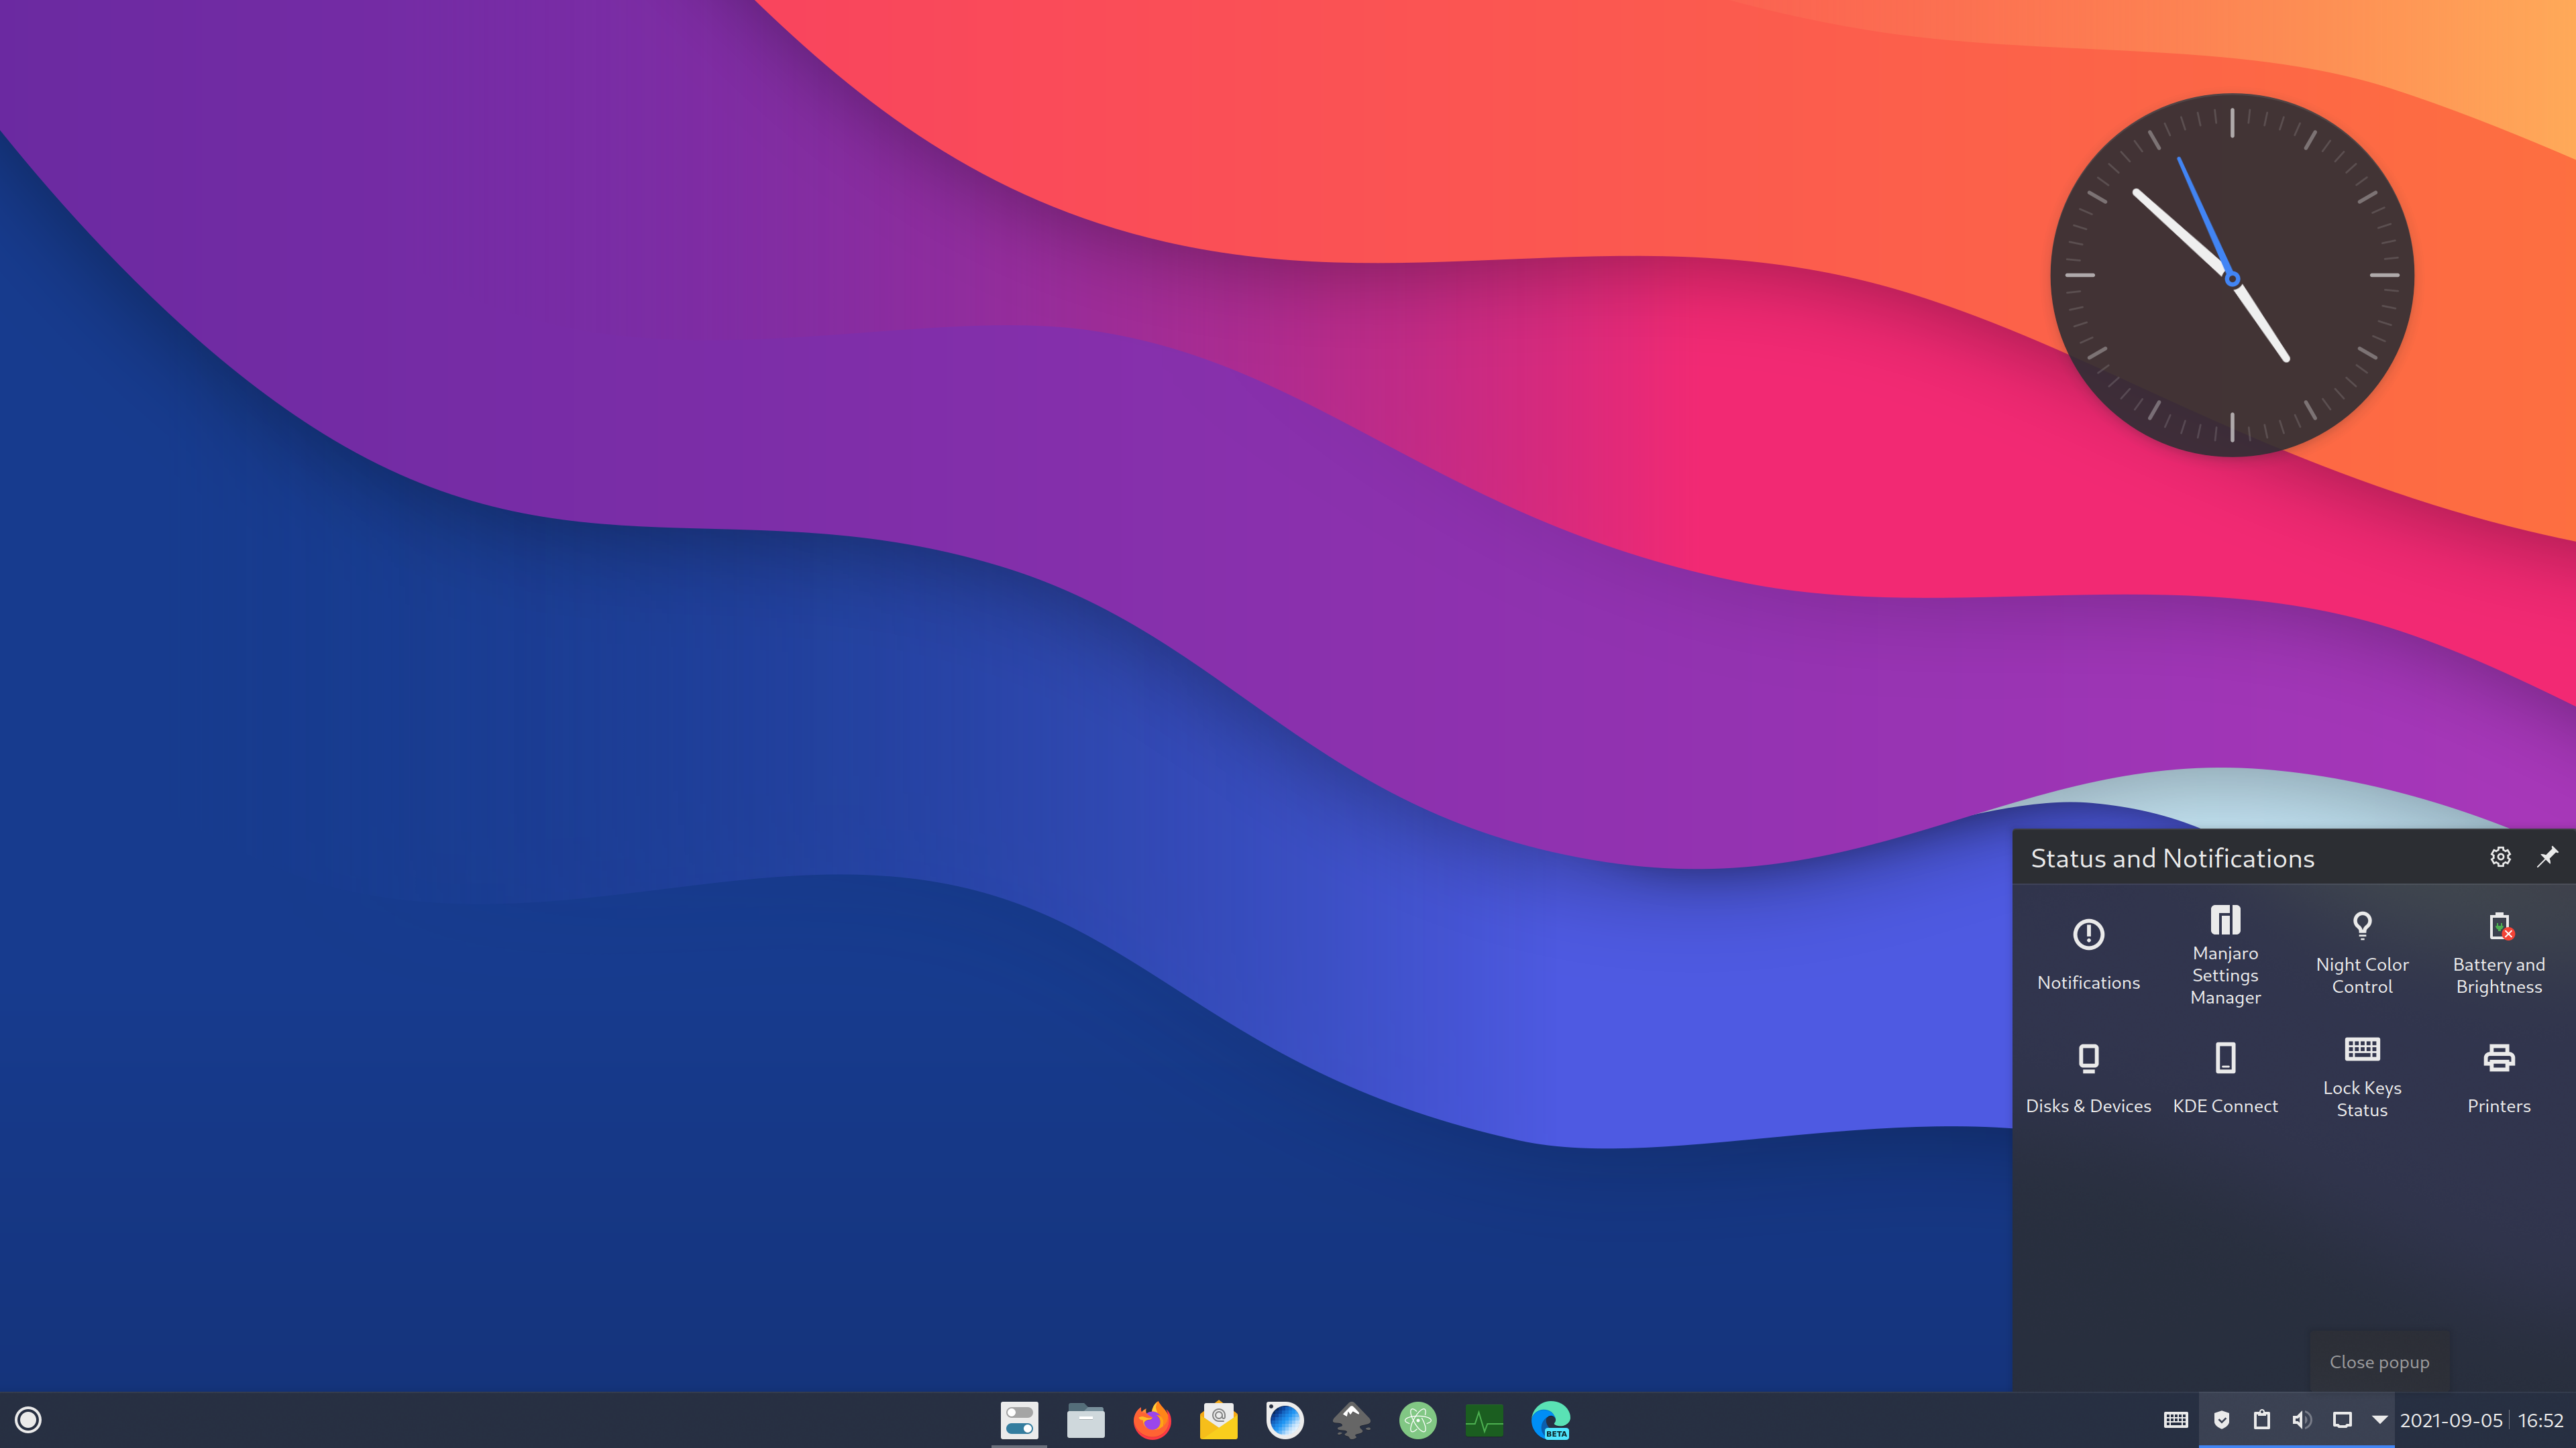
Task: Launch System Settings from the taskbar
Action: [x=1019, y=1420]
